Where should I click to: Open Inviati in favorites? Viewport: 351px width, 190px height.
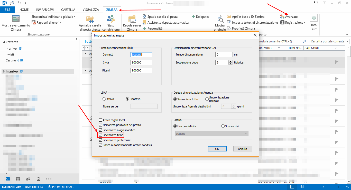pos(10,55)
